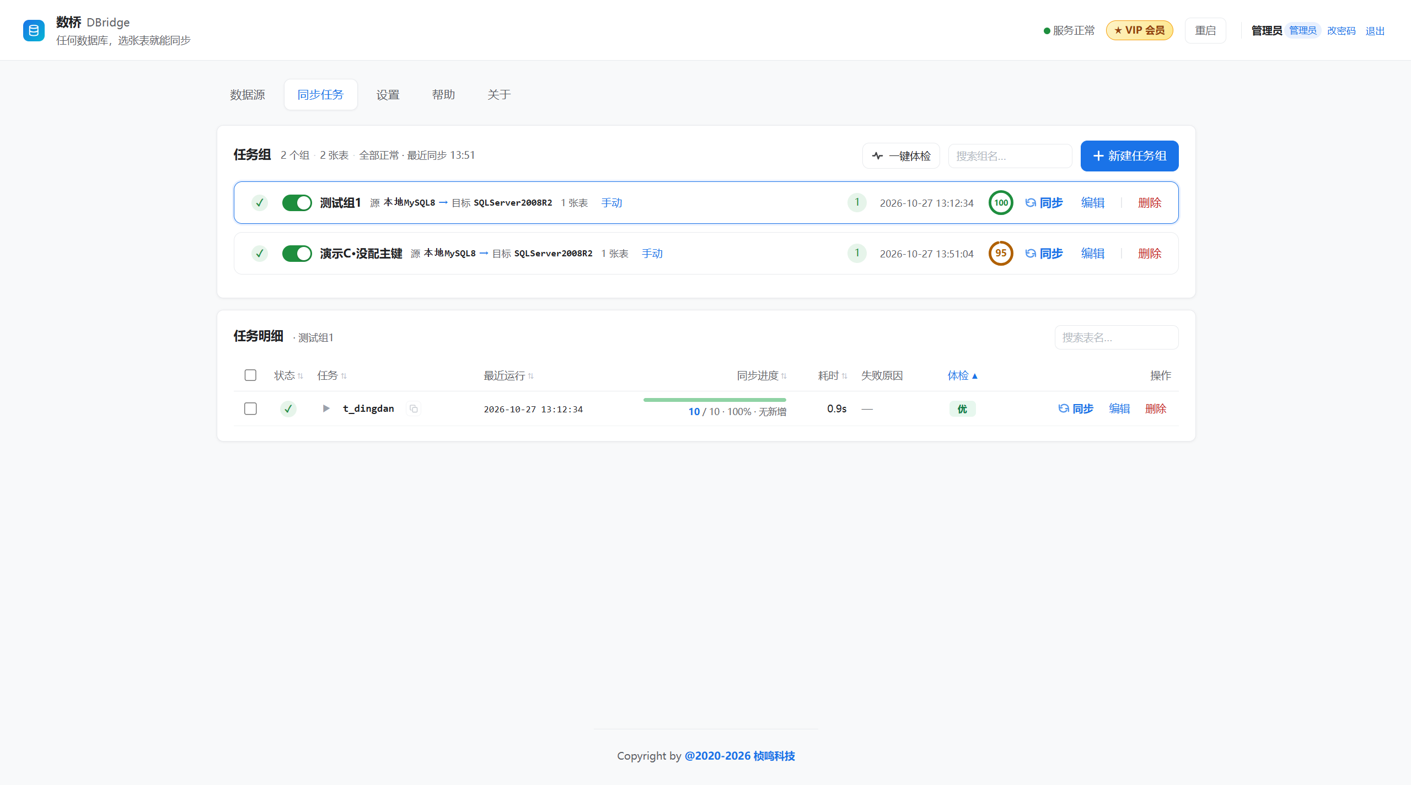Run 一键体检 health check
Viewport: 1411px width, 785px height.
[x=901, y=156]
